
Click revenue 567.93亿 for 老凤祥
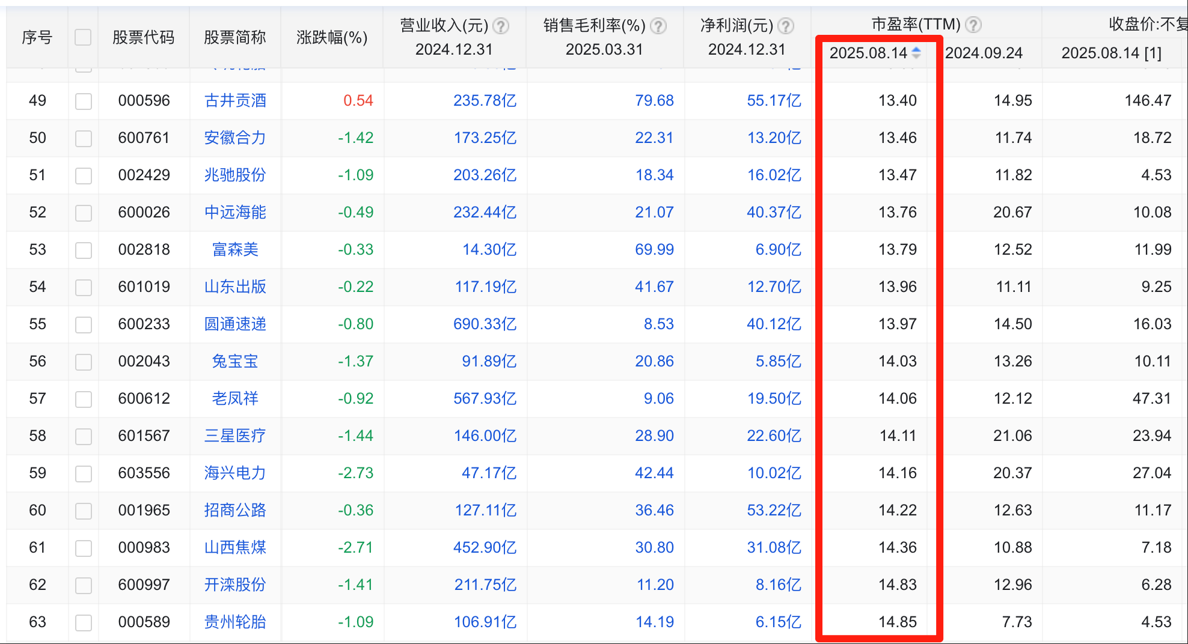485,398
